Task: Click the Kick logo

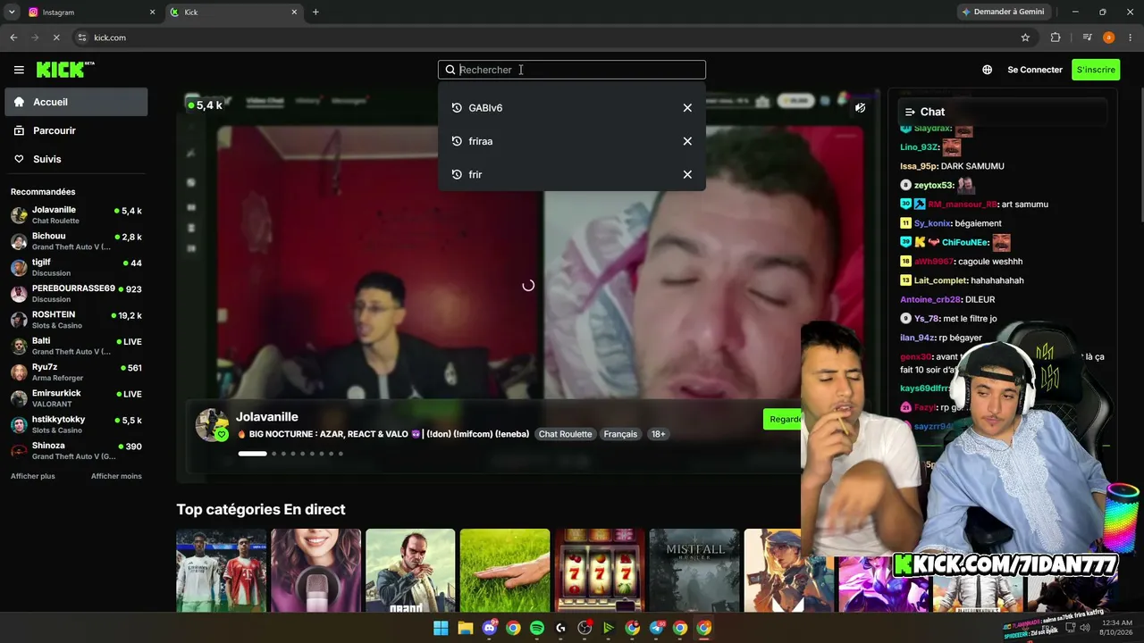Action: [x=65, y=70]
